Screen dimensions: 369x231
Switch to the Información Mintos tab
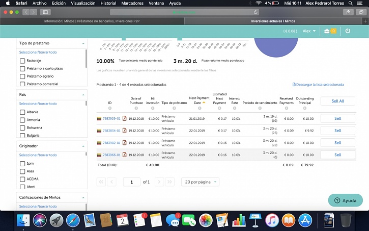coord(92,21)
